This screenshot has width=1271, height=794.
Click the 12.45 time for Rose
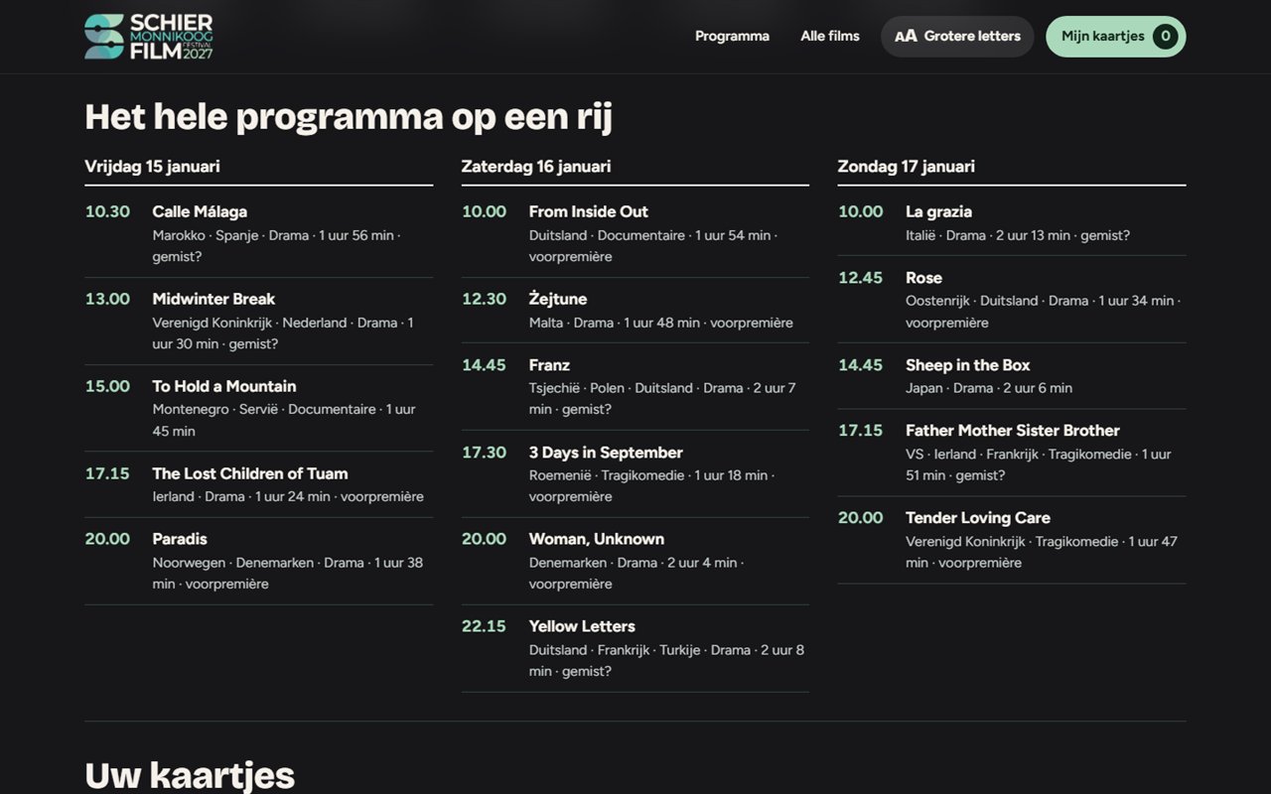tap(860, 278)
